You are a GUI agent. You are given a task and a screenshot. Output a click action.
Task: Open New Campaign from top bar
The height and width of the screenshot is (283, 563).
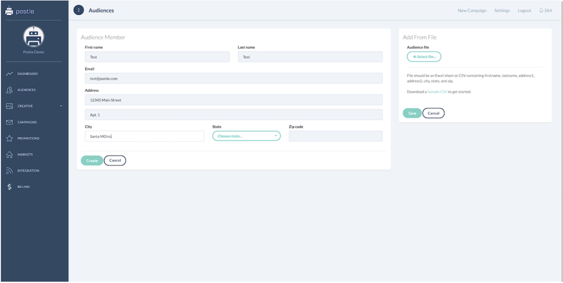(x=472, y=10)
